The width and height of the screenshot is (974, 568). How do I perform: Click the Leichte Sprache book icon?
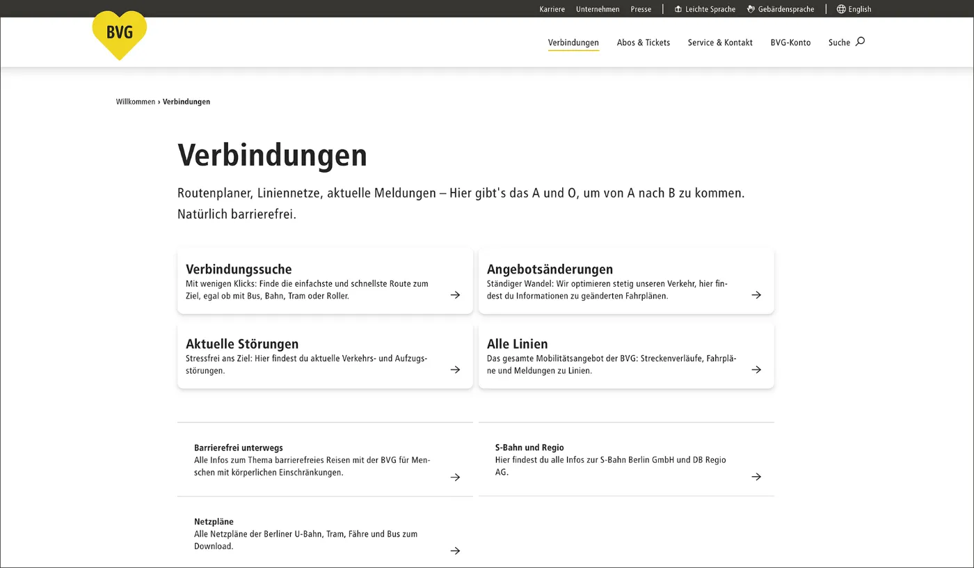[x=678, y=9]
